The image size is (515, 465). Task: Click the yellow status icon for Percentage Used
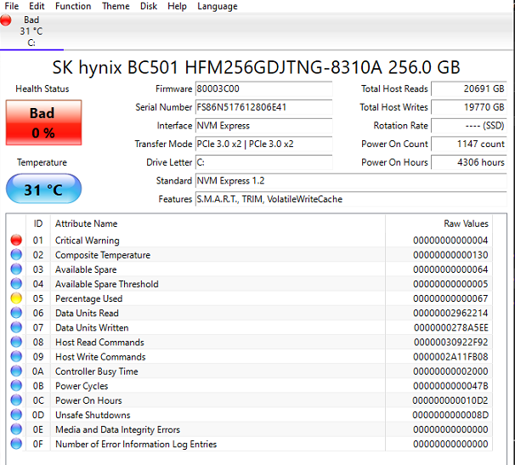pos(16,298)
